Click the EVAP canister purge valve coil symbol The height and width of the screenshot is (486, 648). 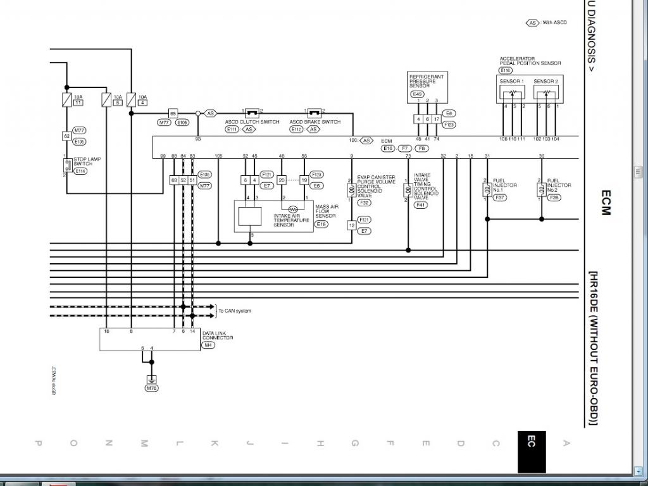coord(351,190)
